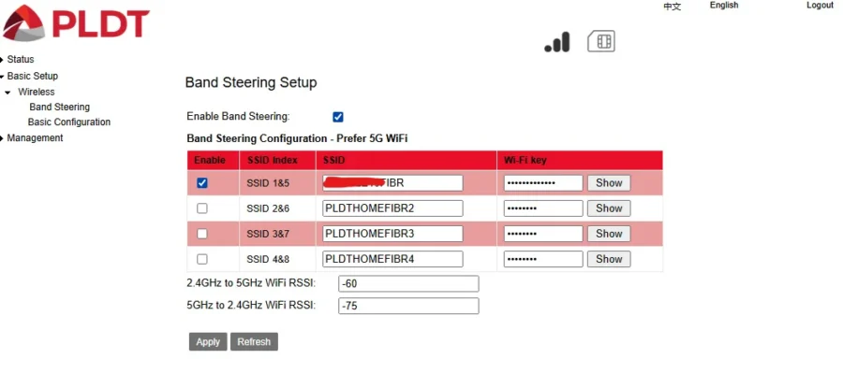843x373 pixels.
Task: Click the Prefer 5G WiFi configuration label
Action: tap(297, 138)
